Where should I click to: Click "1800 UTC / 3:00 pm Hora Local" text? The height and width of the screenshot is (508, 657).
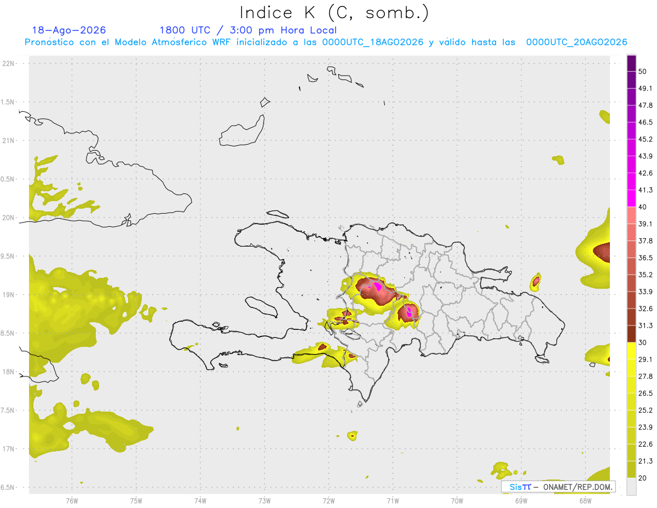(x=248, y=30)
